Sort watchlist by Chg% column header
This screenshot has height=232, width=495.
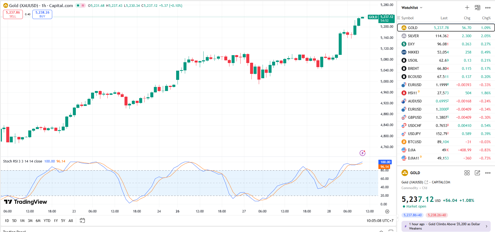(x=486, y=18)
